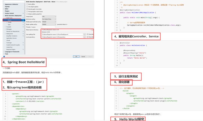Click @RequestMapping("/hello") code line
The height and width of the screenshot is (121, 203).
click(x=135, y=53)
